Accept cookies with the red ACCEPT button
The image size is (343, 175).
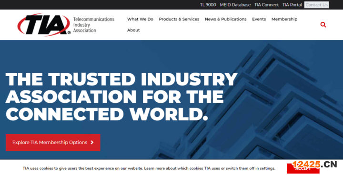click(x=303, y=168)
